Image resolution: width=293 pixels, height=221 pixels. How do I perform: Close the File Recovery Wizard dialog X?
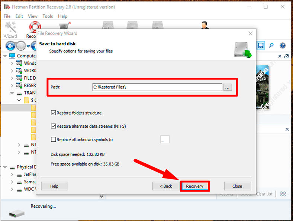coord(250,33)
